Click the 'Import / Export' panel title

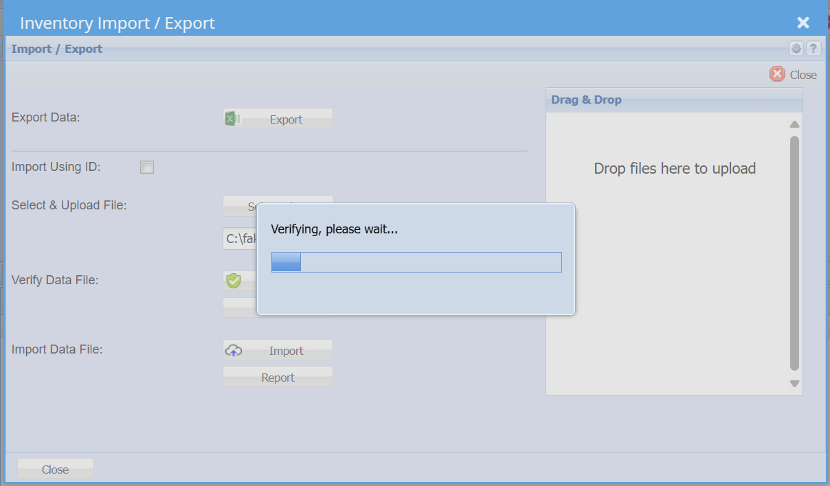pos(57,49)
